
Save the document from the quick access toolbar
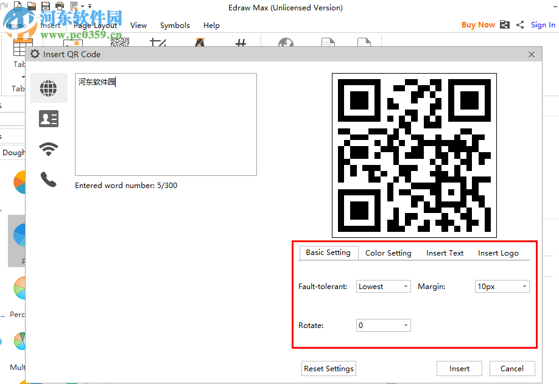[45, 5]
